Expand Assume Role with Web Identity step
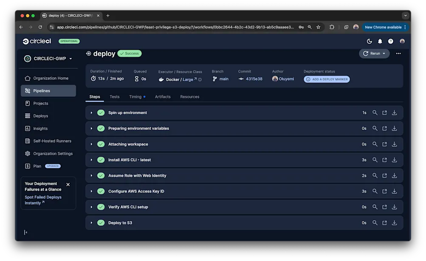This screenshot has width=426, height=261. pos(91,176)
